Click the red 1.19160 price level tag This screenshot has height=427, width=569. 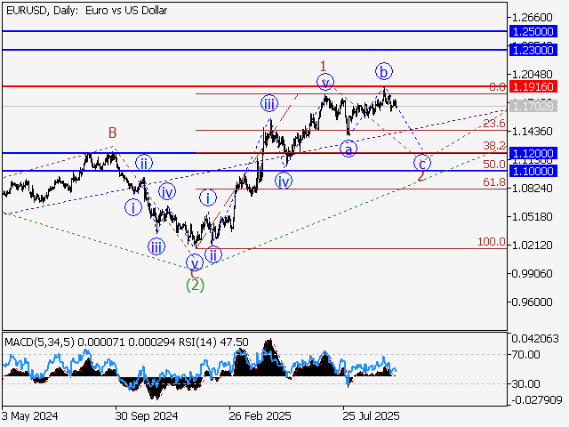[x=533, y=87]
